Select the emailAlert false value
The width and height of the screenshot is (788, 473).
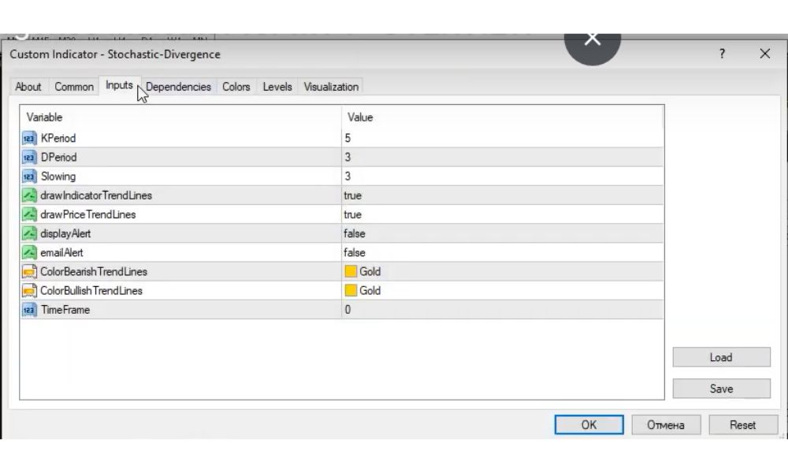coord(355,253)
